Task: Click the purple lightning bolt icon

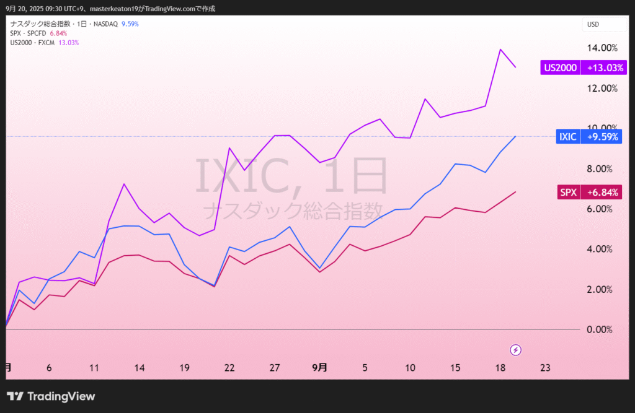Action: (x=515, y=350)
